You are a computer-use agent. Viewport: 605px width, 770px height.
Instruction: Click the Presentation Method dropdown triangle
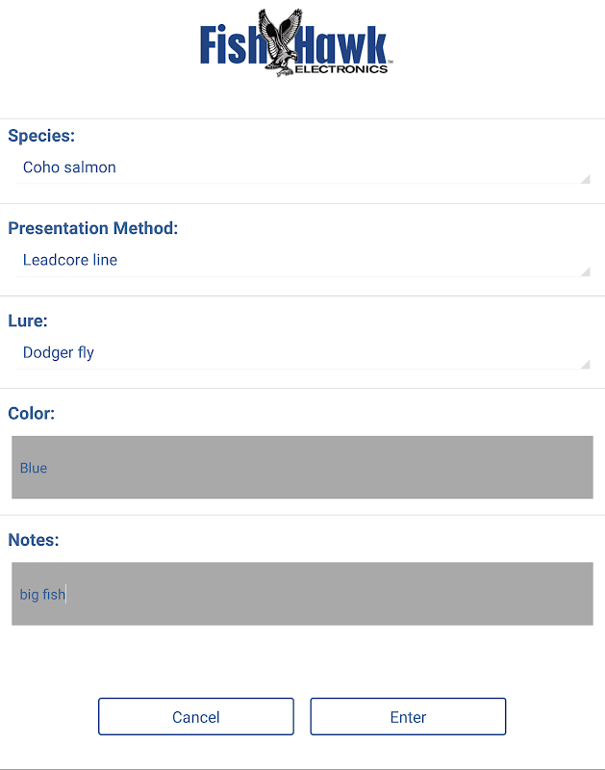[x=585, y=271]
